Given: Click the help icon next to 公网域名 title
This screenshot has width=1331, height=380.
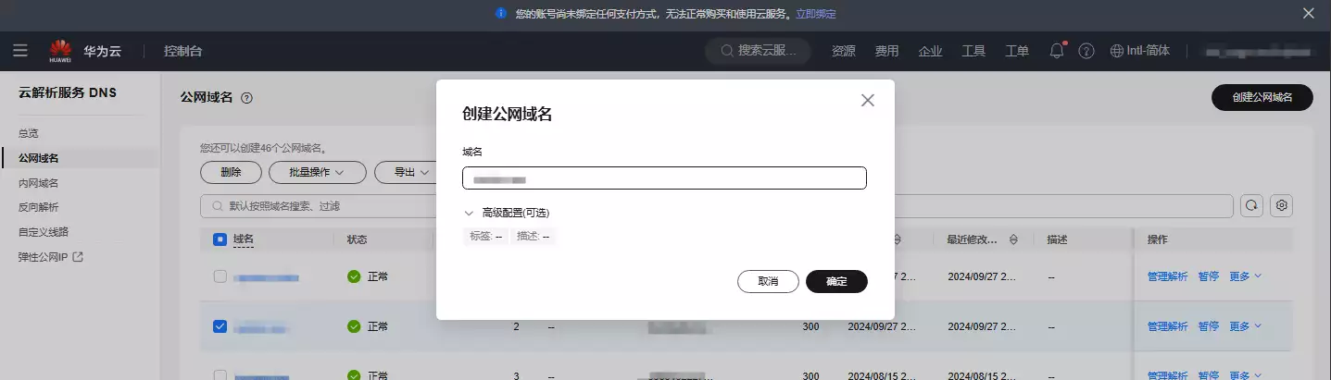Looking at the screenshot, I should 246,98.
